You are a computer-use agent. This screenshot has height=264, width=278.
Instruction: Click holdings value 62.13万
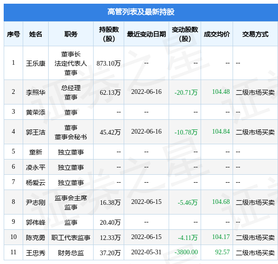pos(110,92)
